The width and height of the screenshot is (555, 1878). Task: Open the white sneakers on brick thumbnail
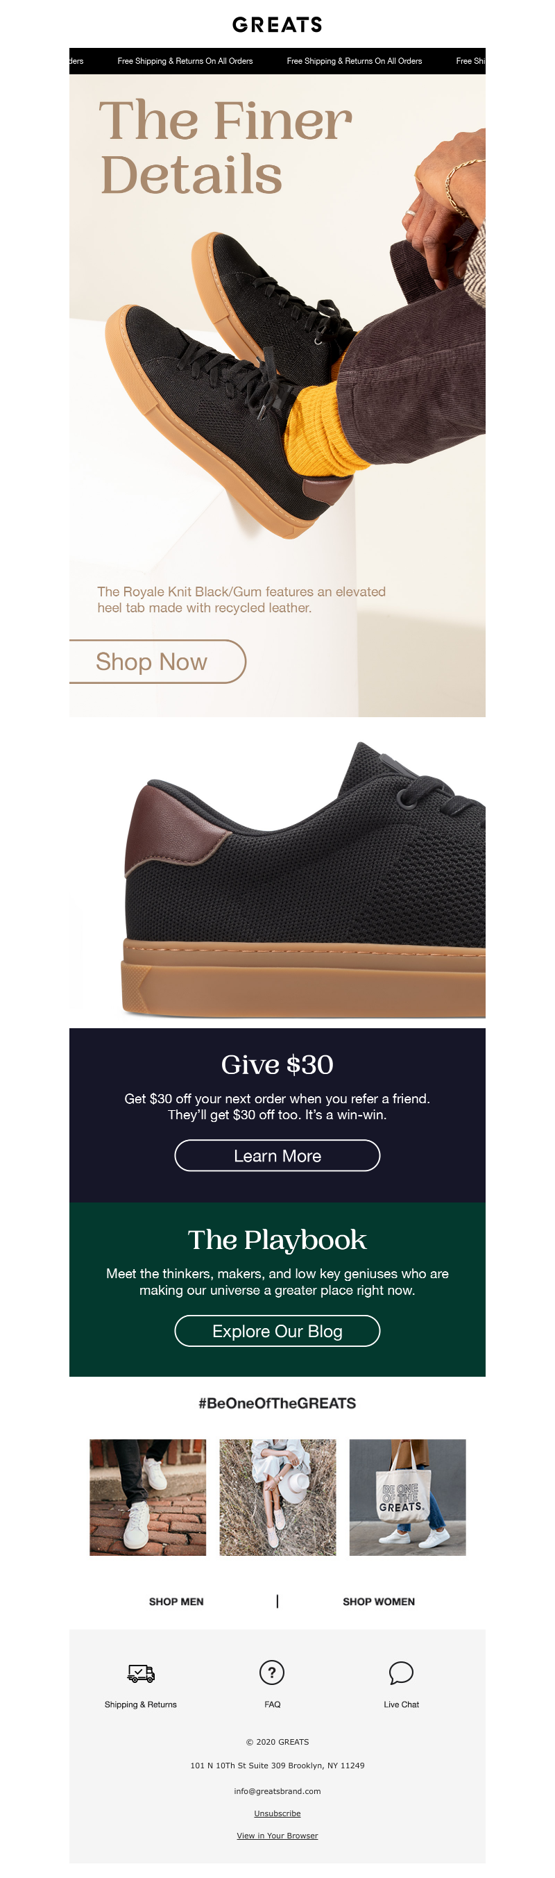(148, 1497)
